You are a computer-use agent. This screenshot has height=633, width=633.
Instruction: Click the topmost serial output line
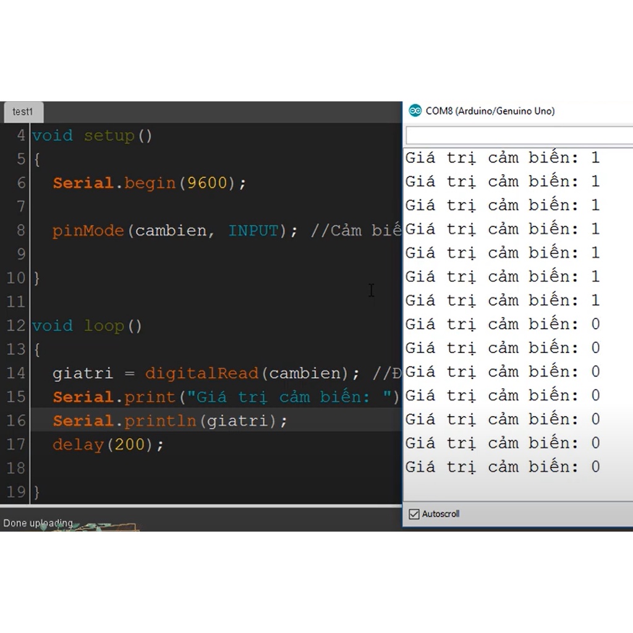[502, 158]
